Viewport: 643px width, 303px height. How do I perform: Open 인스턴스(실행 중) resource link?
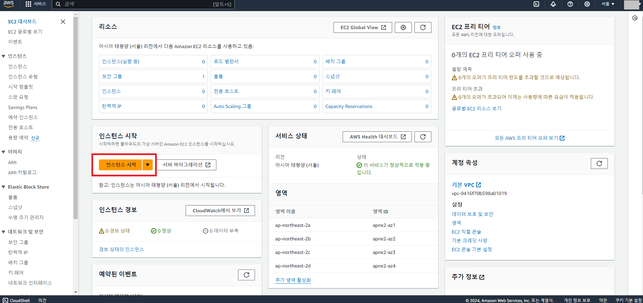pyautogui.click(x=121, y=62)
